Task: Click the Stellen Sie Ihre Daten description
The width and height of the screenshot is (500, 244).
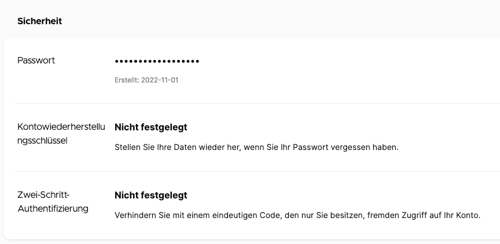Action: point(256,148)
